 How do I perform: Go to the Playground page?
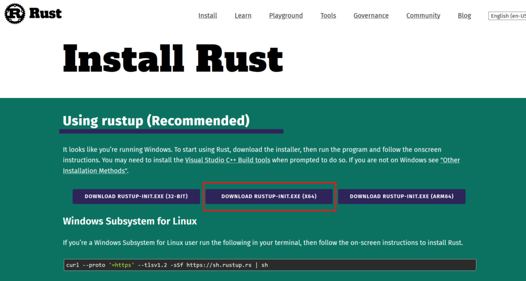click(286, 15)
